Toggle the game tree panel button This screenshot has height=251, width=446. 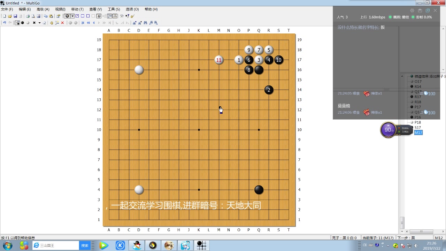[x=115, y=16]
